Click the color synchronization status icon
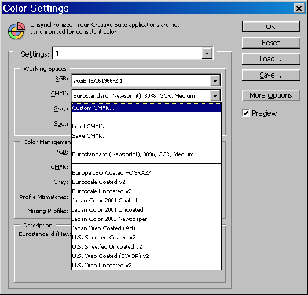 (17, 31)
